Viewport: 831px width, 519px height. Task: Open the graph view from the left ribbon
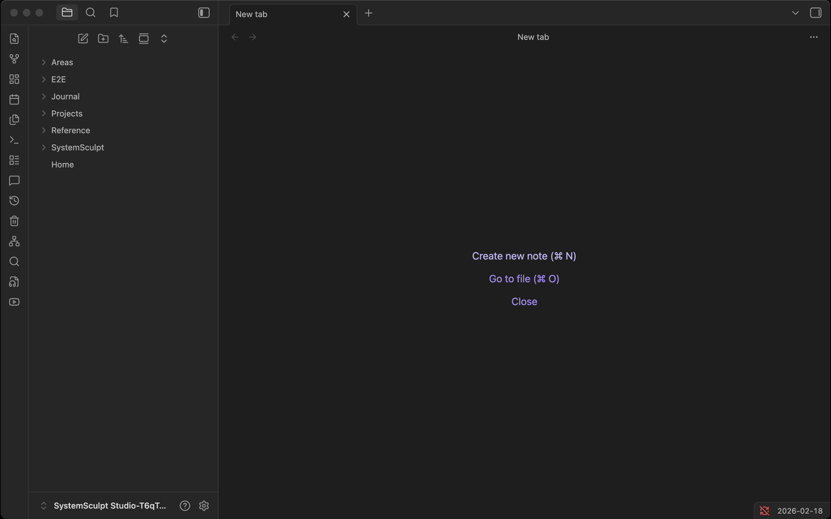coord(14,241)
